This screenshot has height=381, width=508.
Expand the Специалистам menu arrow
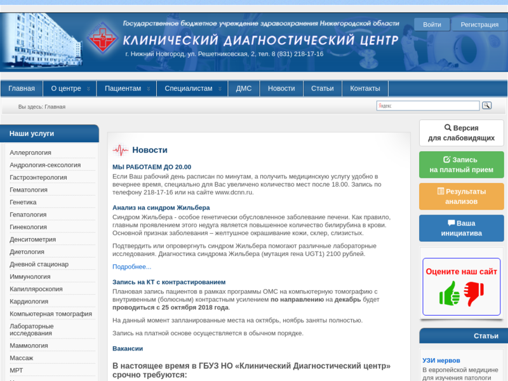220,89
